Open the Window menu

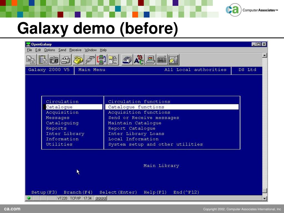(x=91, y=50)
